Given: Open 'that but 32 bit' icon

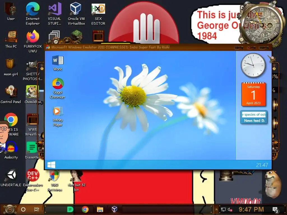Looking at the screenshot, I should [77, 181].
